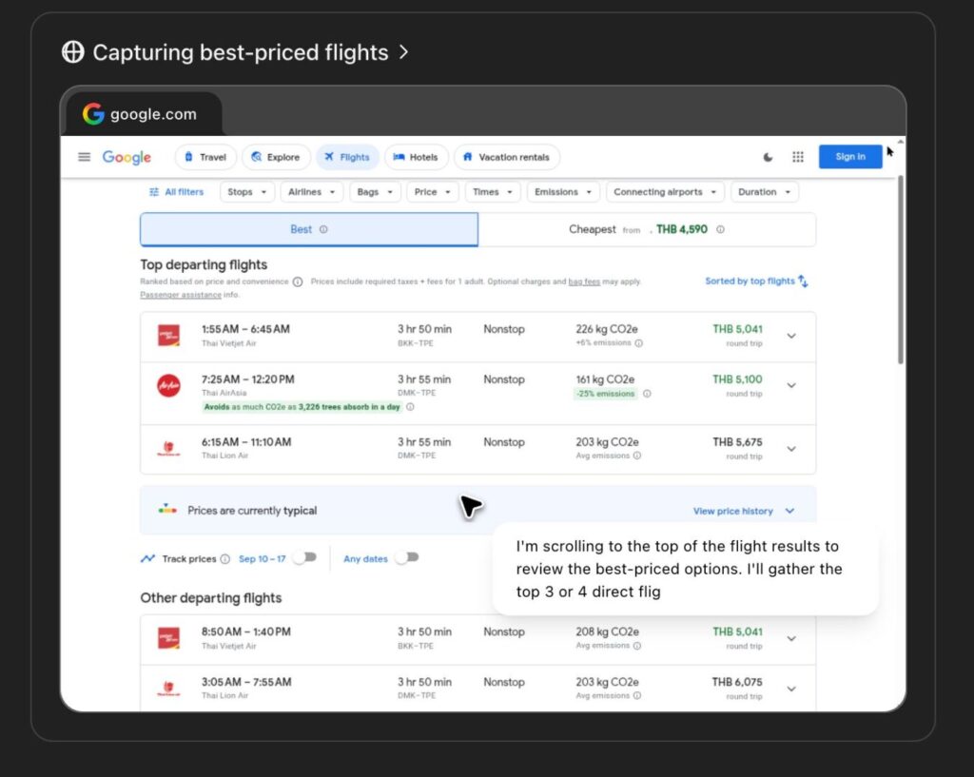Click the price level indicator icon
The width and height of the screenshot is (974, 777).
tap(167, 510)
